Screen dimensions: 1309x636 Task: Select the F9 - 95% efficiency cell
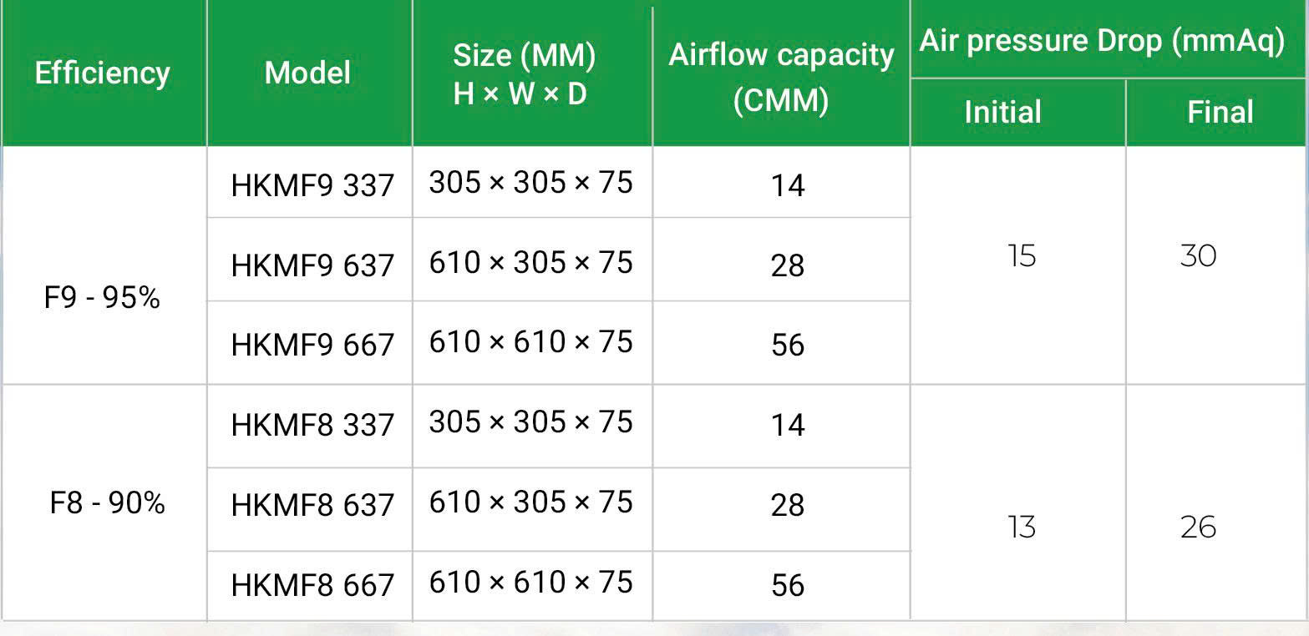[102, 298]
